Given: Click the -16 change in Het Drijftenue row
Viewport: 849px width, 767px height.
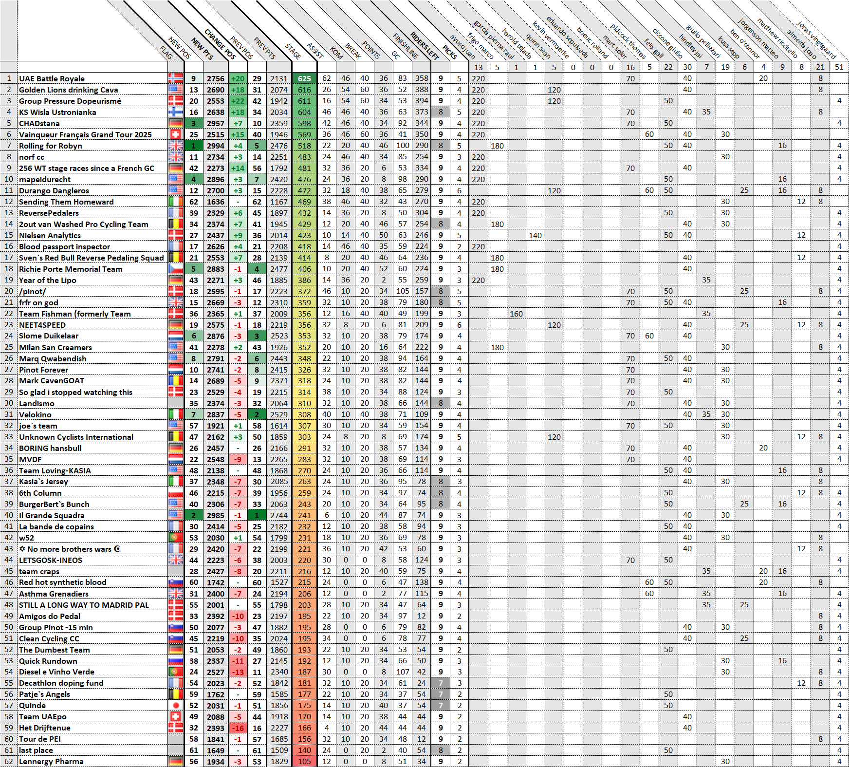Looking at the screenshot, I should pos(238,728).
